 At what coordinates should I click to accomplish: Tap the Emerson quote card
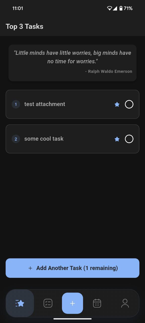tap(72, 63)
